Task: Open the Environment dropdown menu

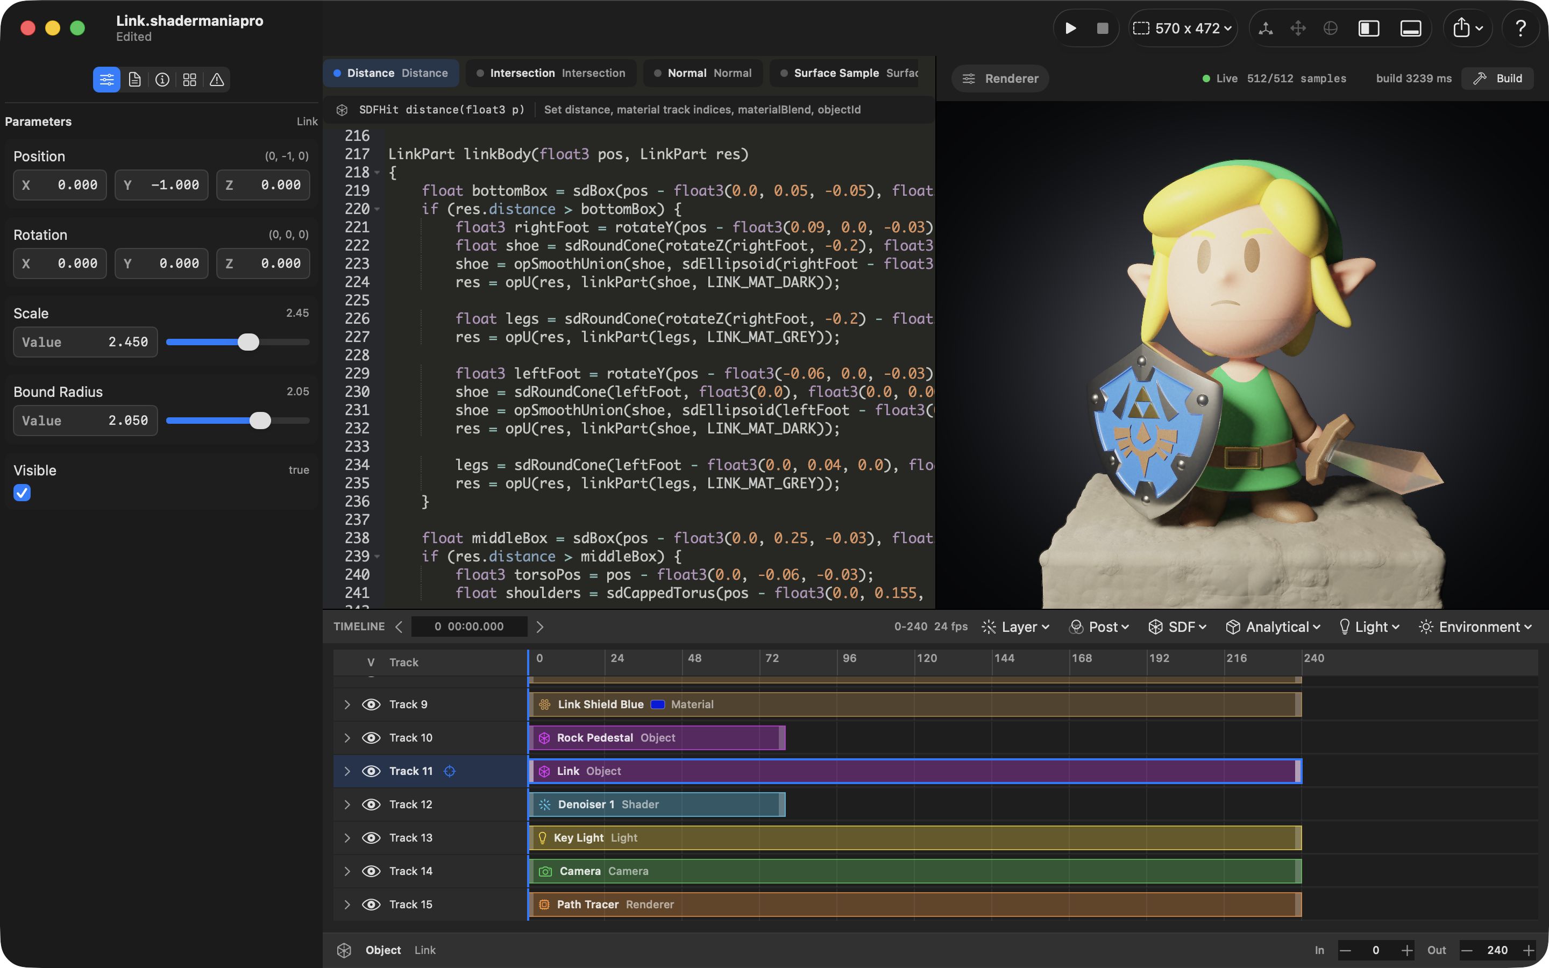Action: click(x=1475, y=627)
